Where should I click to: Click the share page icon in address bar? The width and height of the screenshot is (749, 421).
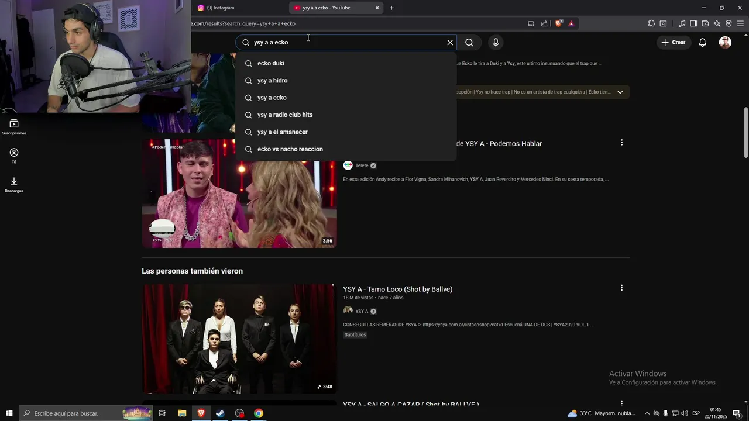coord(544,23)
